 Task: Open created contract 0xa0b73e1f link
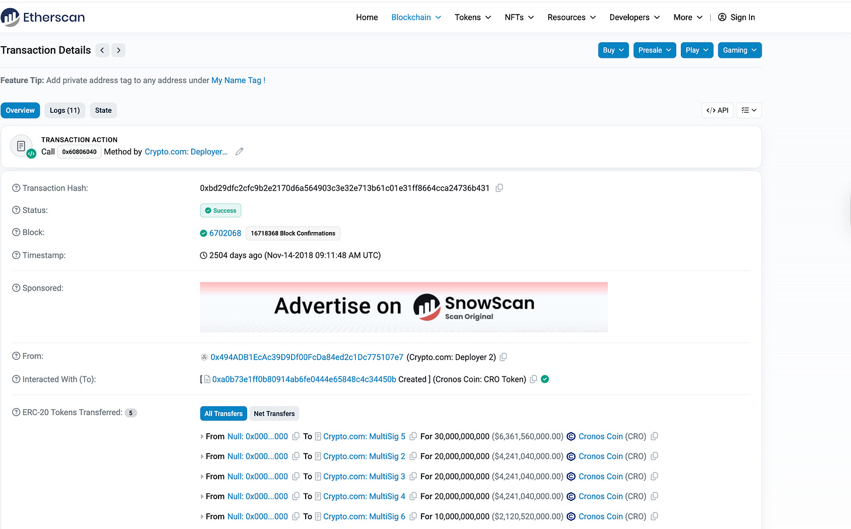tap(304, 379)
